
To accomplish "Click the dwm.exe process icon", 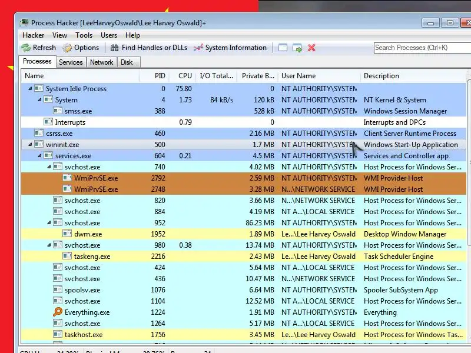I will pyautogui.click(x=67, y=234).
